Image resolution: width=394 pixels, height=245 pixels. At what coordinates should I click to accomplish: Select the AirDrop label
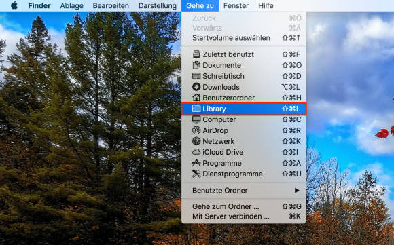(215, 130)
